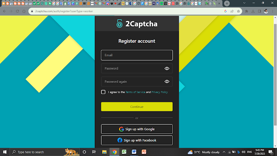Open the Extensions puzzle icon
Screen dimensions: 277x156
(x=246, y=11)
